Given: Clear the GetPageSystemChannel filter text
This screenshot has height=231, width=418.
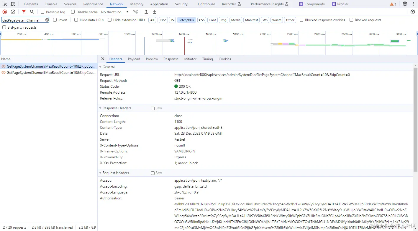Looking at the screenshot, I should click(47, 20).
